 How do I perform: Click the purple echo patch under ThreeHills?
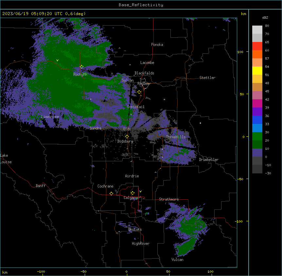point(177,155)
